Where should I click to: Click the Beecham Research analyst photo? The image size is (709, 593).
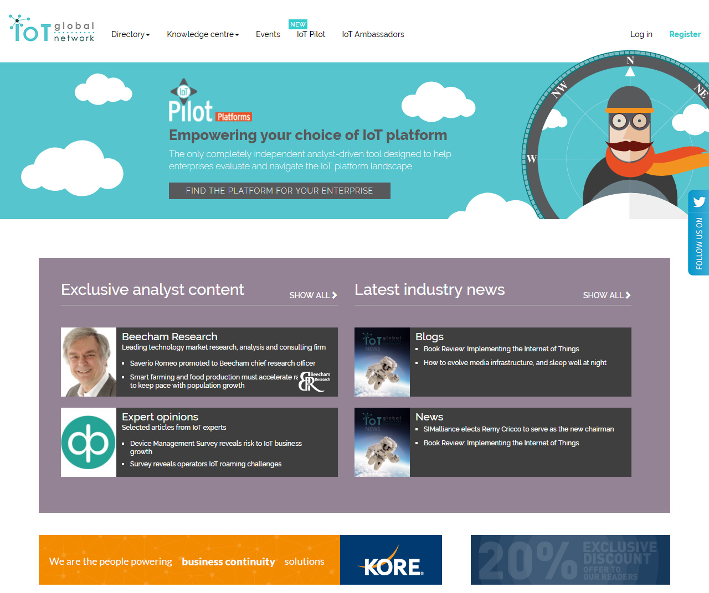[89, 362]
